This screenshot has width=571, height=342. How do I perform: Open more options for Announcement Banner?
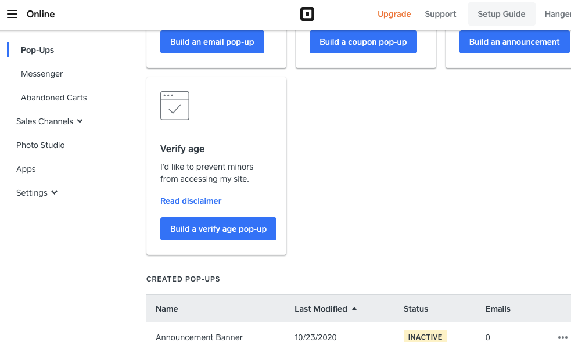click(562, 337)
